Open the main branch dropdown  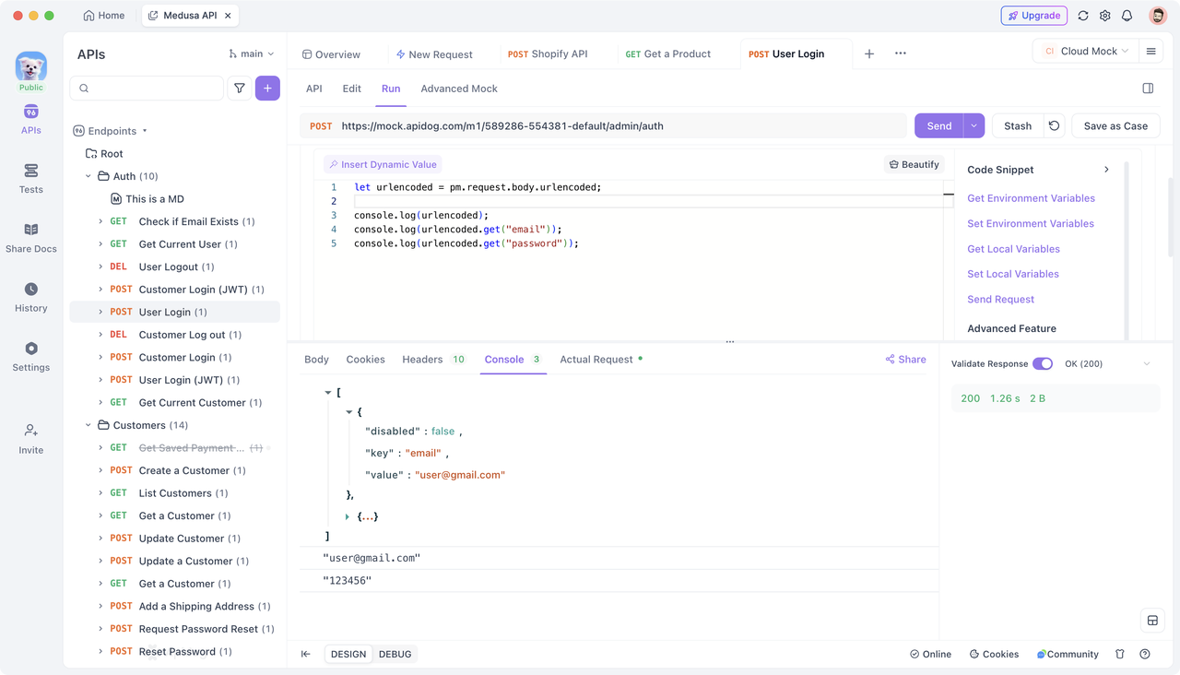(x=252, y=53)
